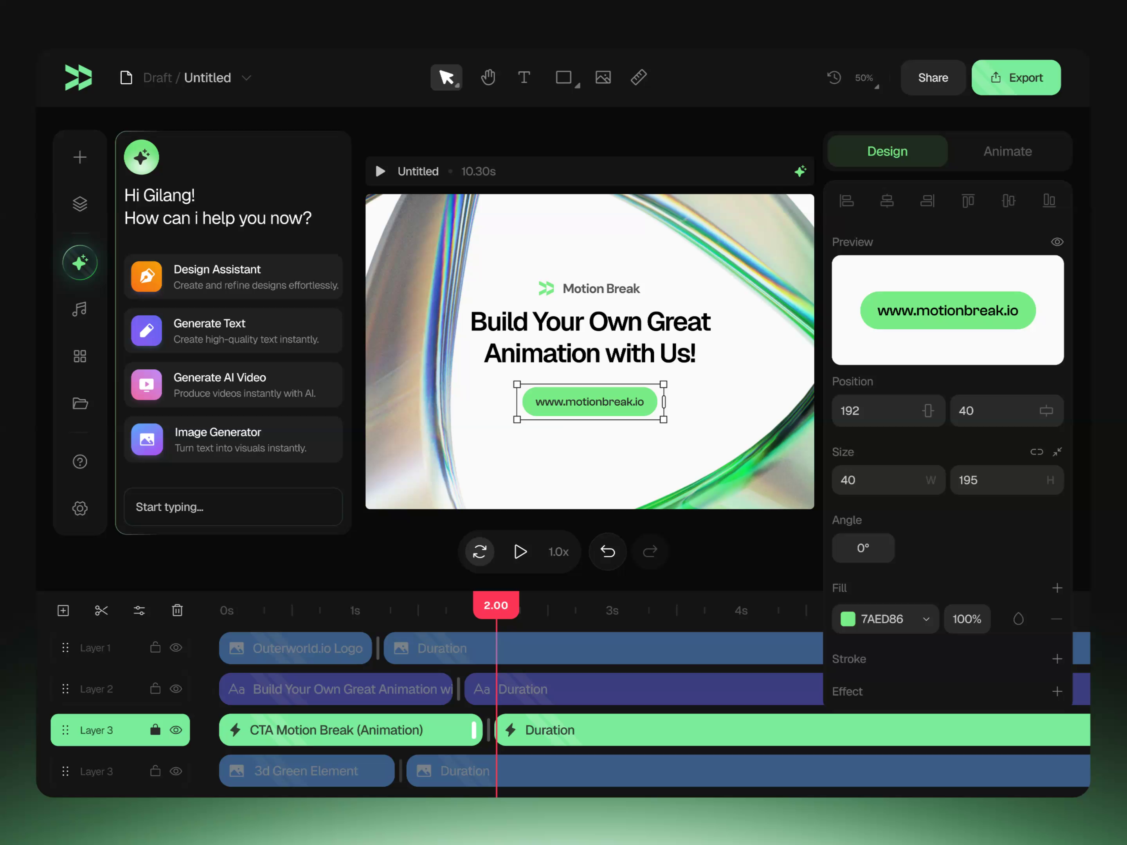
Task: Toggle visibility of Layer 2
Action: [x=176, y=689]
